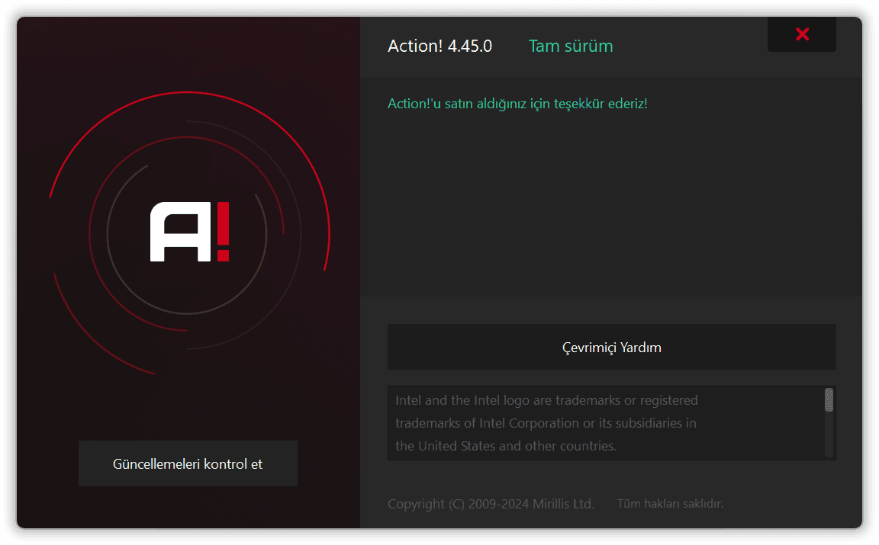Click the Güncellemeleri kontrol et button
The height and width of the screenshot is (545, 879).
click(x=188, y=463)
